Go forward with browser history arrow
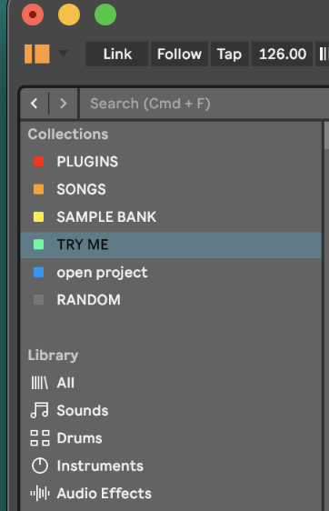Screen dimensions: 329x511 [64, 104]
